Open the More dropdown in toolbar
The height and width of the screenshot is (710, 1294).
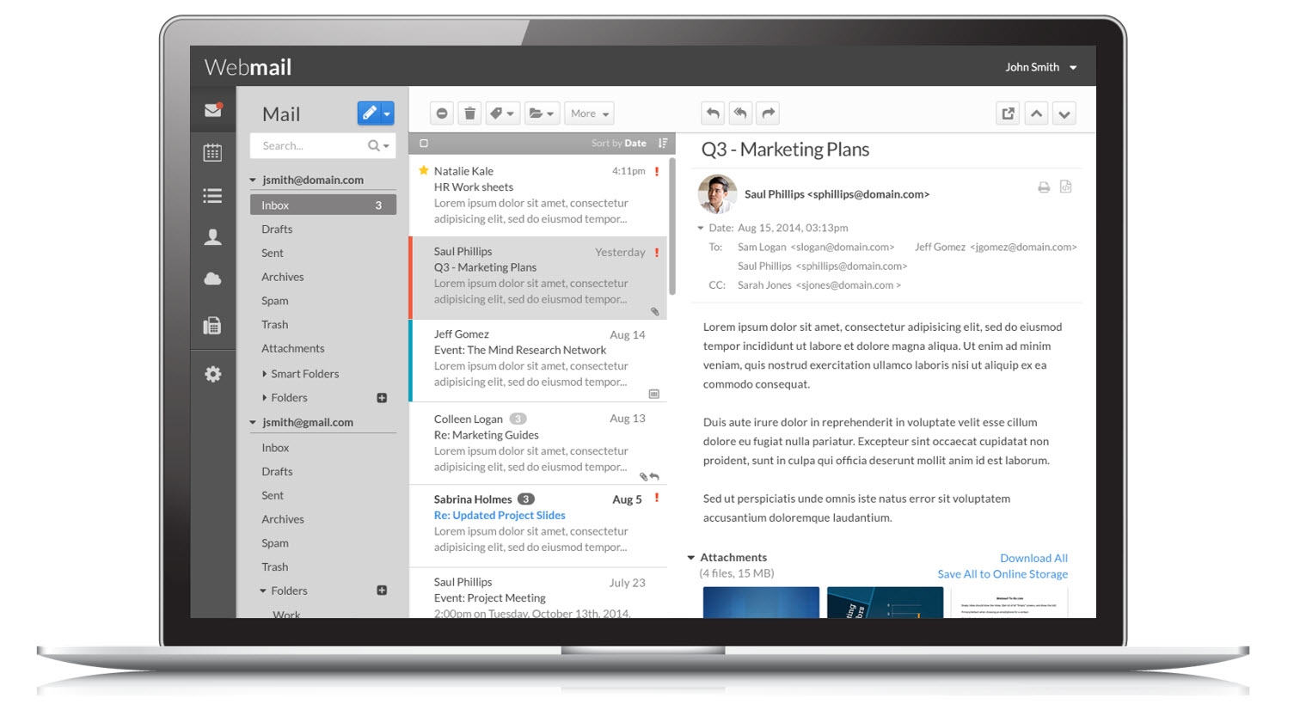point(590,113)
